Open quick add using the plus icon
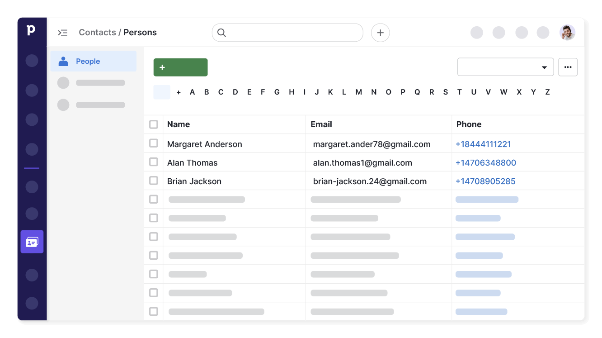This screenshot has height=338, width=602. coord(380,33)
